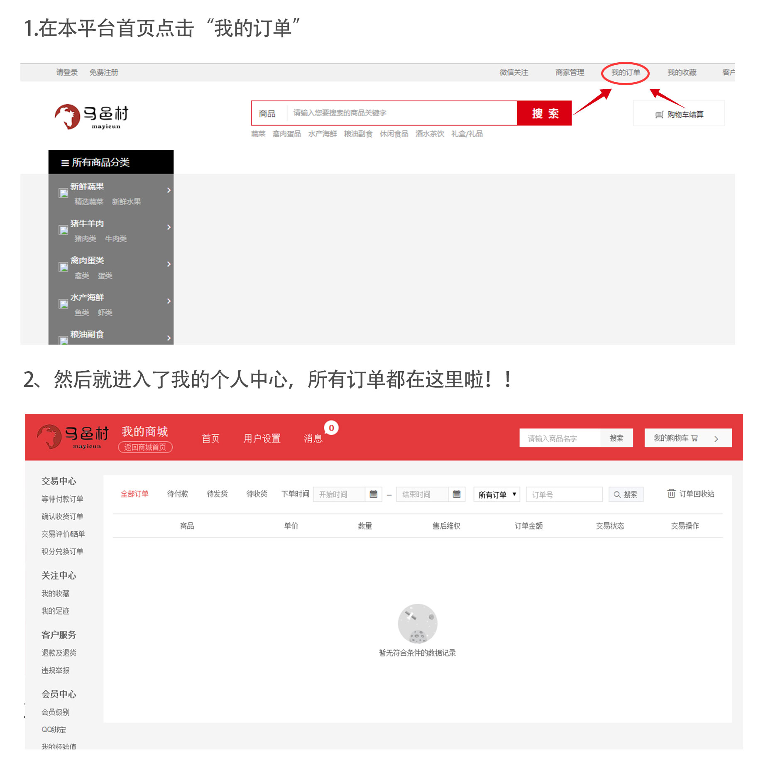Open 交易评价/晒单 in the sidebar

click(63, 534)
